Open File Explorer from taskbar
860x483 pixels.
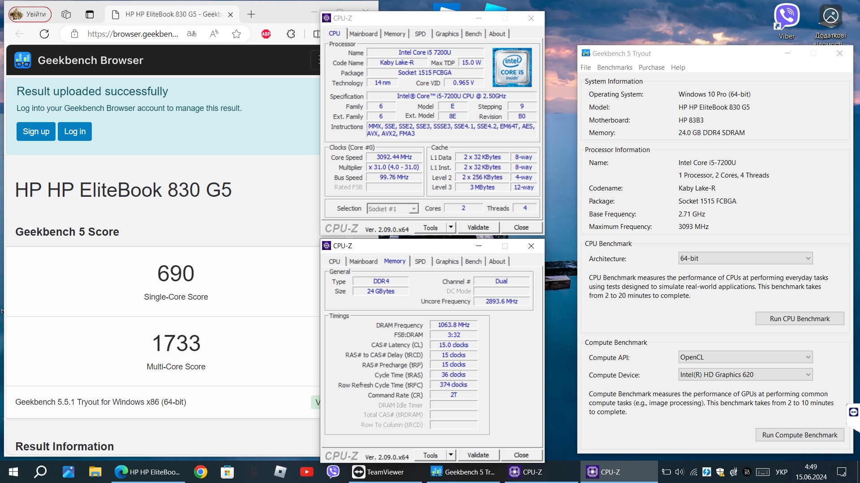(x=95, y=472)
